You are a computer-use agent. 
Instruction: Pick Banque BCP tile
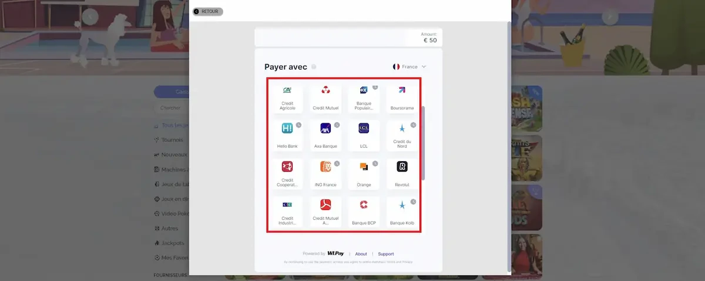pyautogui.click(x=364, y=212)
